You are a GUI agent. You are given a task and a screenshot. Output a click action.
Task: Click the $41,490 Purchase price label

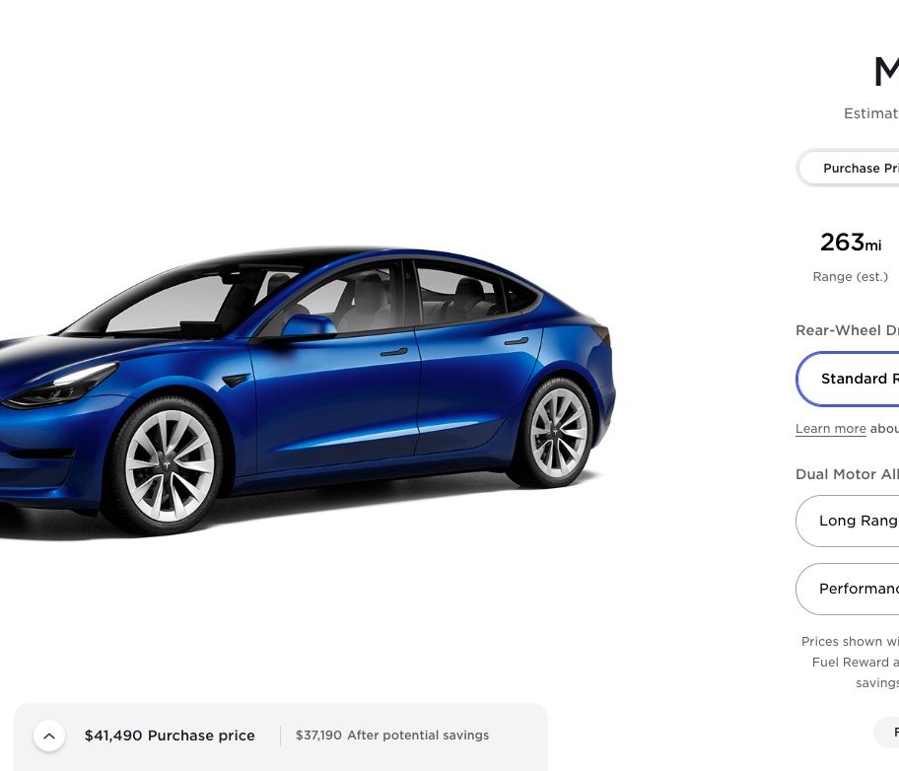[170, 736]
